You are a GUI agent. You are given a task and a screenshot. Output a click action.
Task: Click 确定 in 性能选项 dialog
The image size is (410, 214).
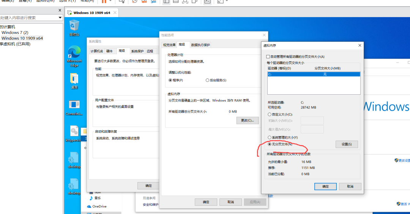(x=206, y=202)
